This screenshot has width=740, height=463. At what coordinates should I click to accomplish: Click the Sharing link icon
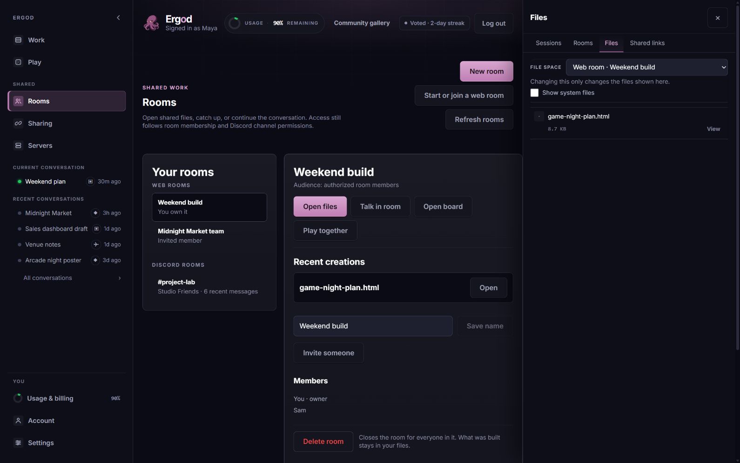click(18, 123)
